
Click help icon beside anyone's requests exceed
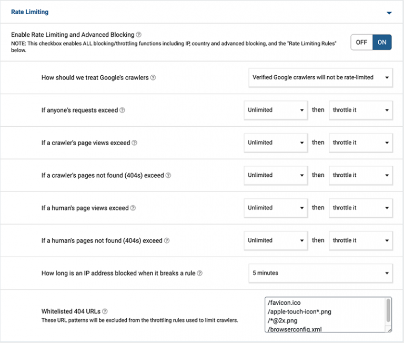click(122, 110)
